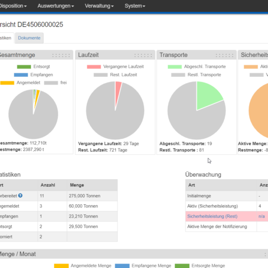The width and height of the screenshot is (268, 268).
Task: Open the Auswertungen dropdown menu
Action: point(56,6)
